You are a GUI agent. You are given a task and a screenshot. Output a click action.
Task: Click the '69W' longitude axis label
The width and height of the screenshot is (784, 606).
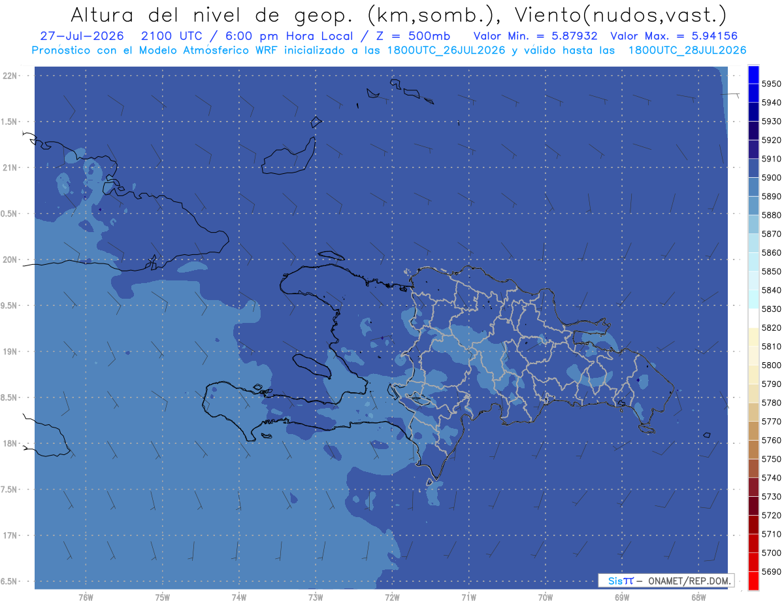pyautogui.click(x=622, y=597)
